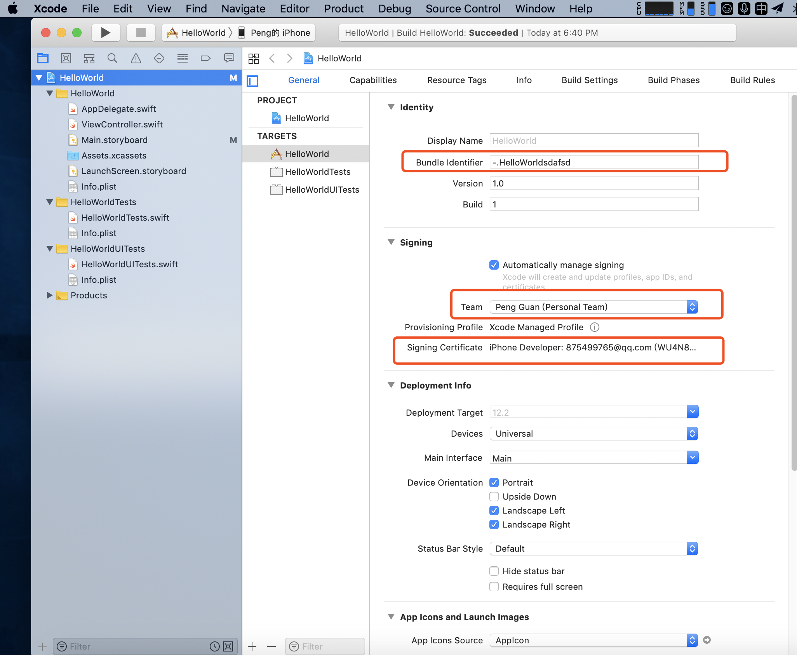Click the Display Name field
797x655 pixels.
(x=594, y=140)
